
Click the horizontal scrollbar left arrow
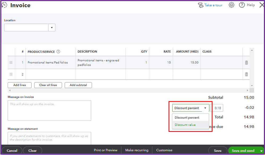[x=10, y=90]
